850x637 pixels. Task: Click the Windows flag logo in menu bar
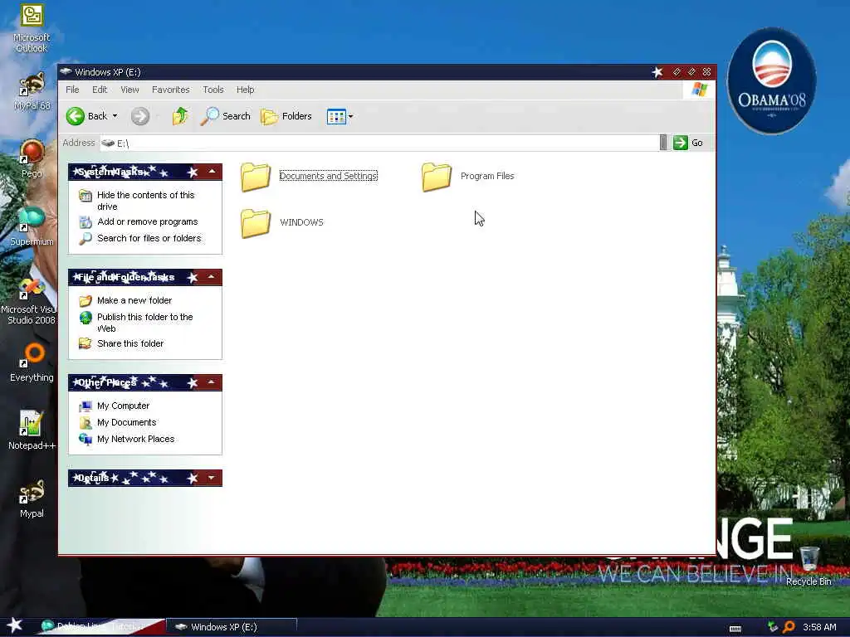699,90
